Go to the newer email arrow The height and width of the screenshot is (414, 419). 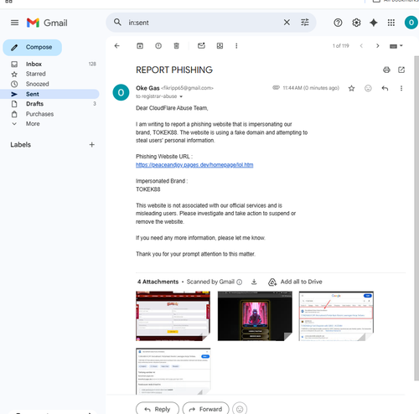pyautogui.click(x=361, y=46)
